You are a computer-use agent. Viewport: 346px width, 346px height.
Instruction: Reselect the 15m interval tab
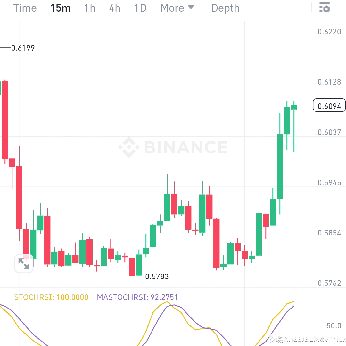pos(60,8)
